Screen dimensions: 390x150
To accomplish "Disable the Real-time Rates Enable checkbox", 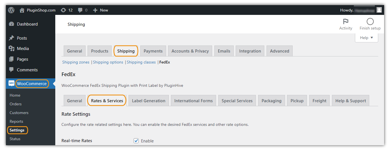I will pyautogui.click(x=136, y=141).
